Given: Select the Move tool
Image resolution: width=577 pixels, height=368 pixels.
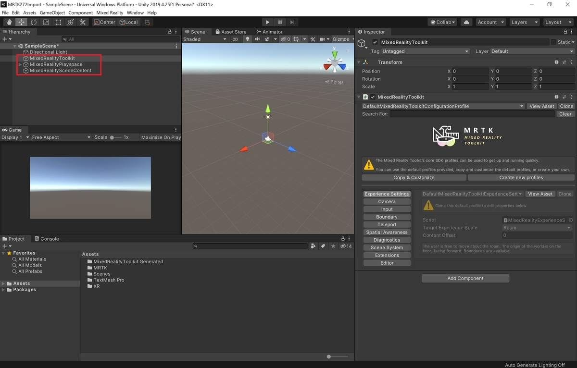Looking at the screenshot, I should [21, 22].
